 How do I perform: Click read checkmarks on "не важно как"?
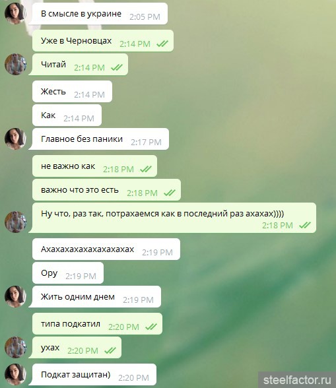click(x=146, y=169)
